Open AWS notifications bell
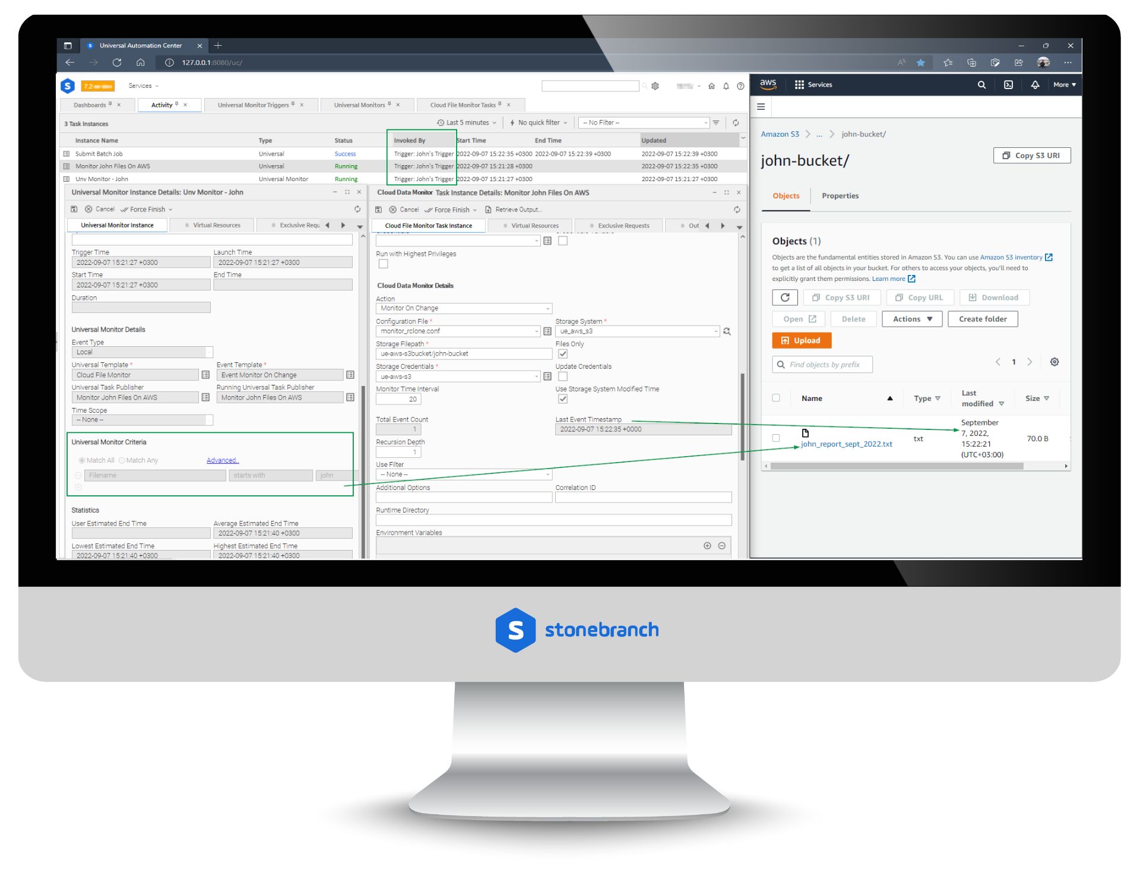Screen dimensions: 1140x876 pyautogui.click(x=1035, y=85)
